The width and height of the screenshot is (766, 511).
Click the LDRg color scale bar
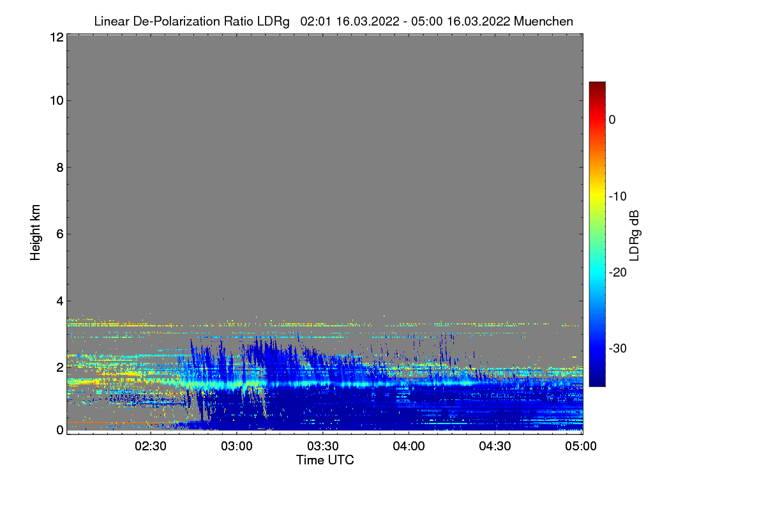tap(597, 234)
